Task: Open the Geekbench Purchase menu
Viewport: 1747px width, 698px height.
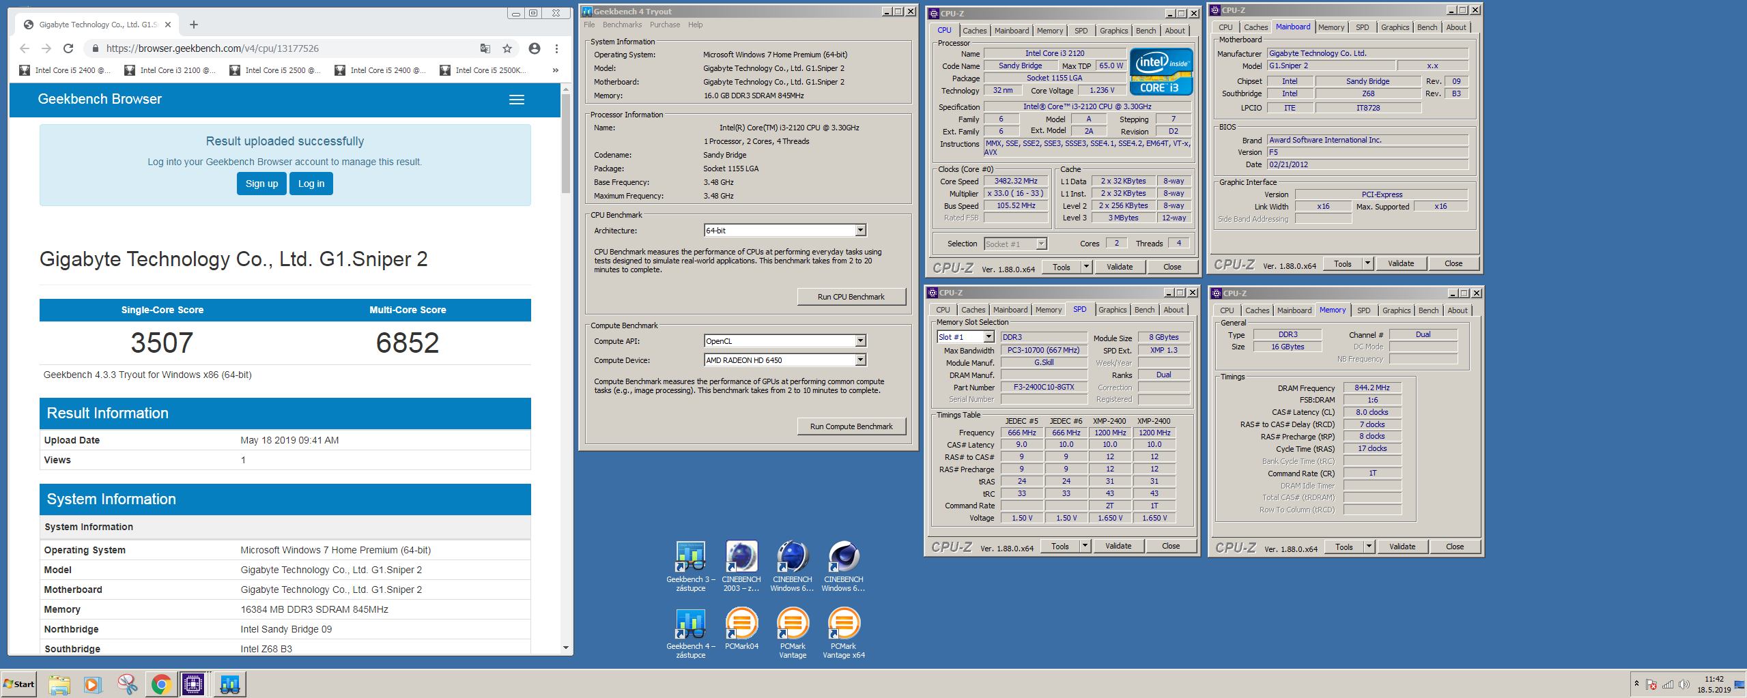Action: [x=665, y=25]
